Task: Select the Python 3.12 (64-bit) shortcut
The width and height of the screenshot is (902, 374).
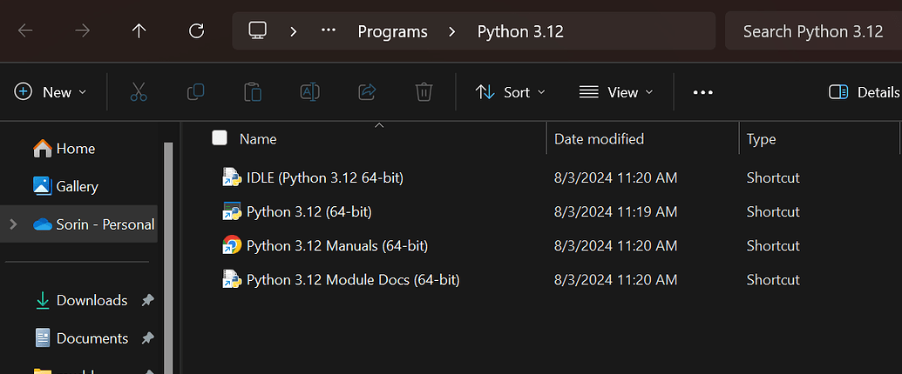Action: pyautogui.click(x=309, y=212)
